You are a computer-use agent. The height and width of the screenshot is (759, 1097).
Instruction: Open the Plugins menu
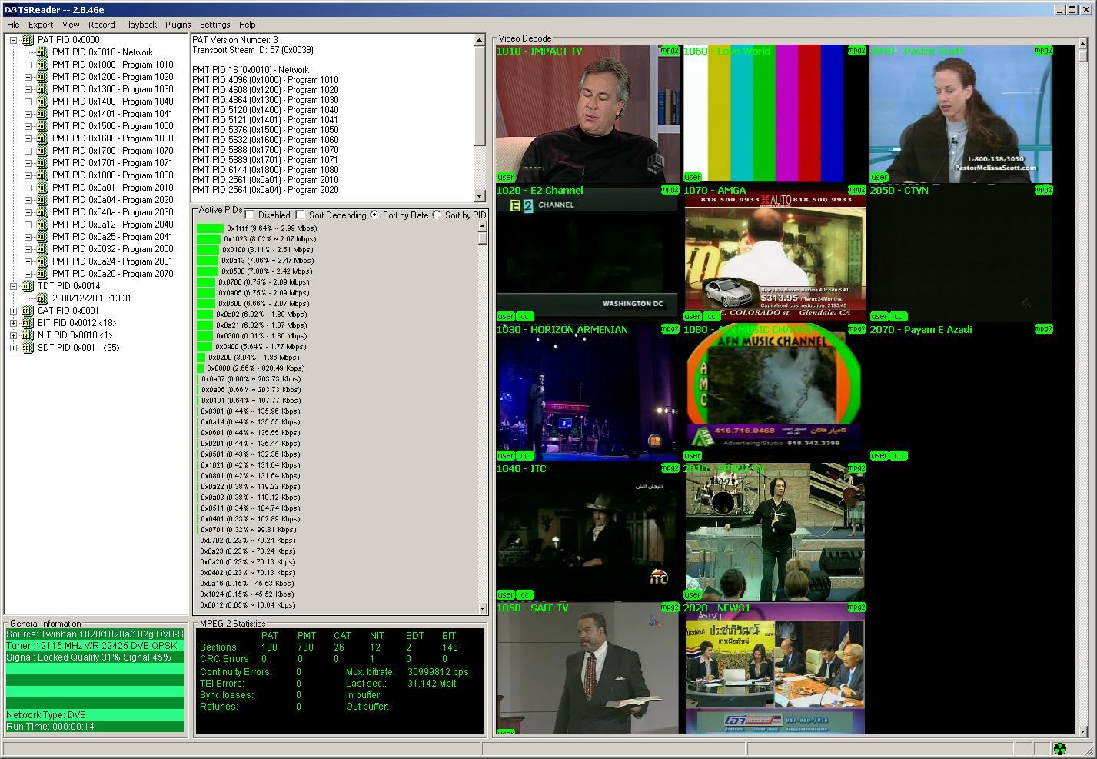coord(178,25)
